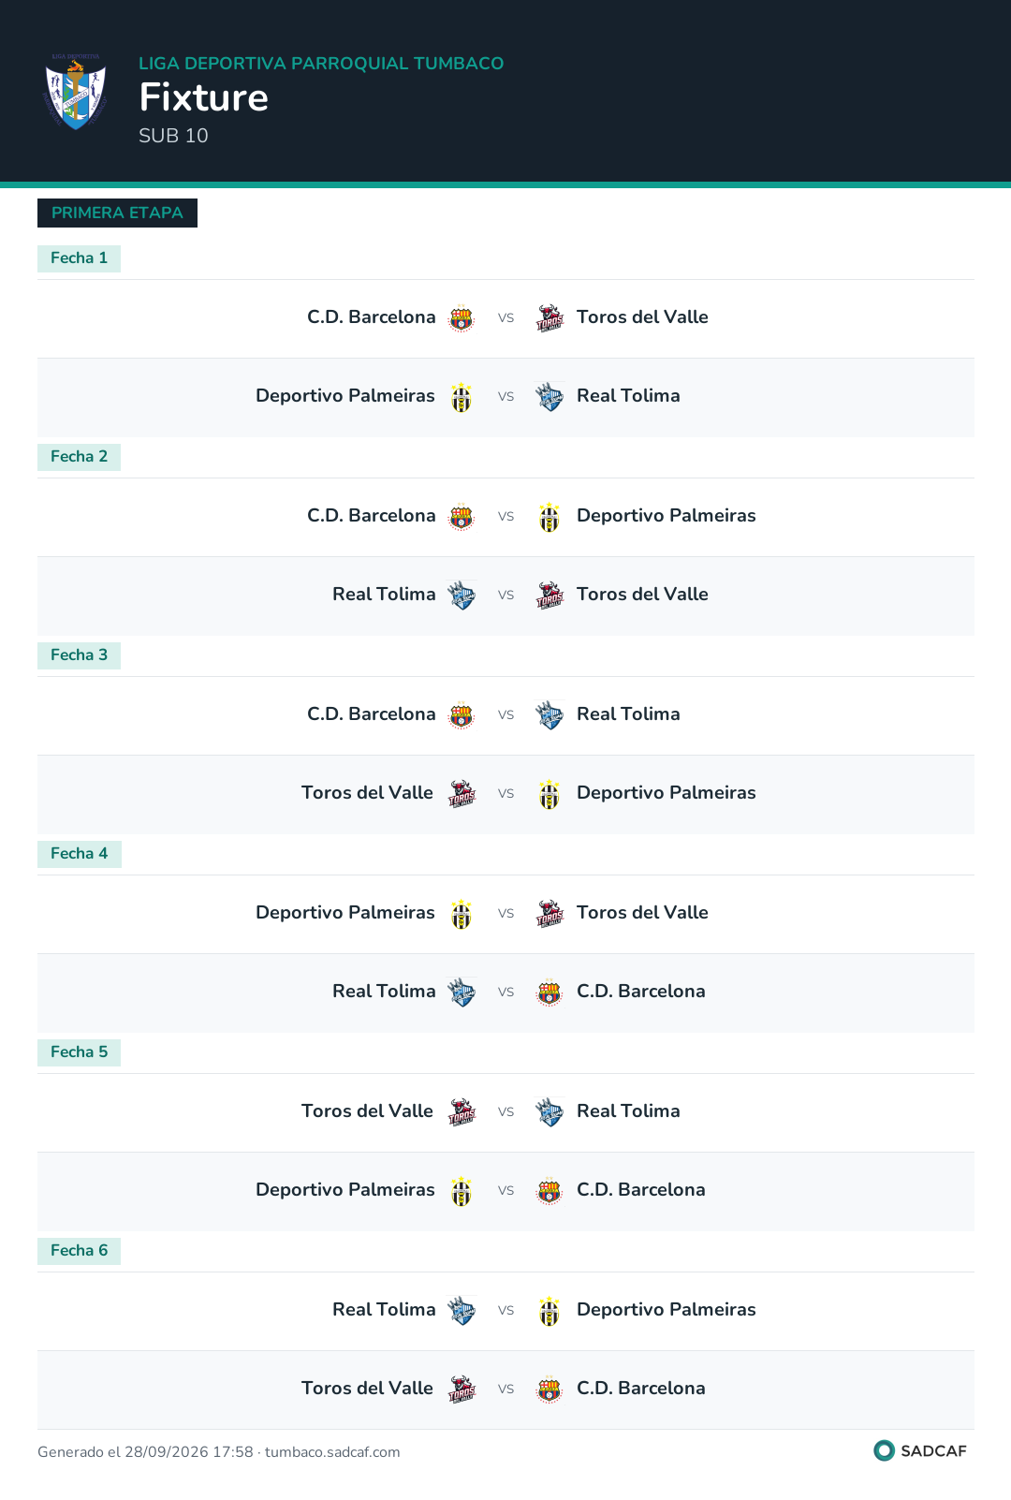Click Deportivo Palmeiras name in Fecha 6
Screen dimensions: 1011x1500
point(667,1309)
